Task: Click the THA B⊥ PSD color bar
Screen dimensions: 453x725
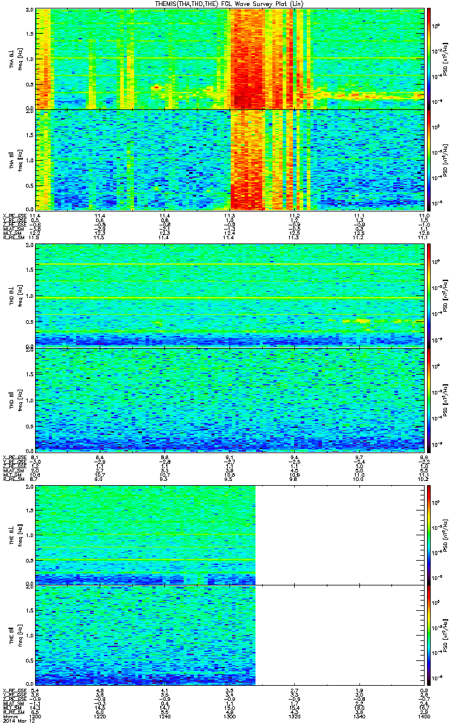Action: tap(429, 59)
